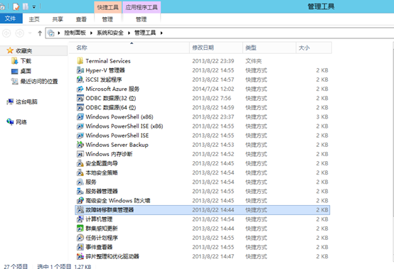
Task: Open 管理 tab under 应用程序工具
Action: 142,19
